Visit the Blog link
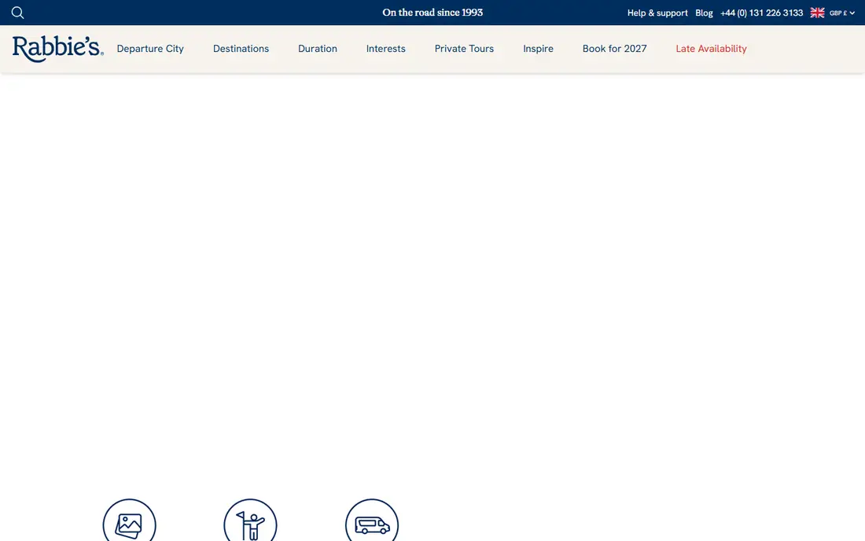This screenshot has width=865, height=541. point(704,13)
